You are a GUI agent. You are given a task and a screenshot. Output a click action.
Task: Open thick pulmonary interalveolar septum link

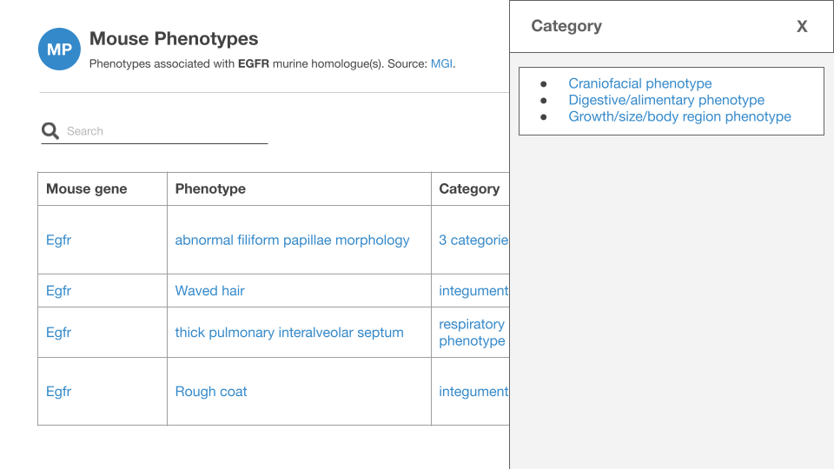pyautogui.click(x=289, y=333)
